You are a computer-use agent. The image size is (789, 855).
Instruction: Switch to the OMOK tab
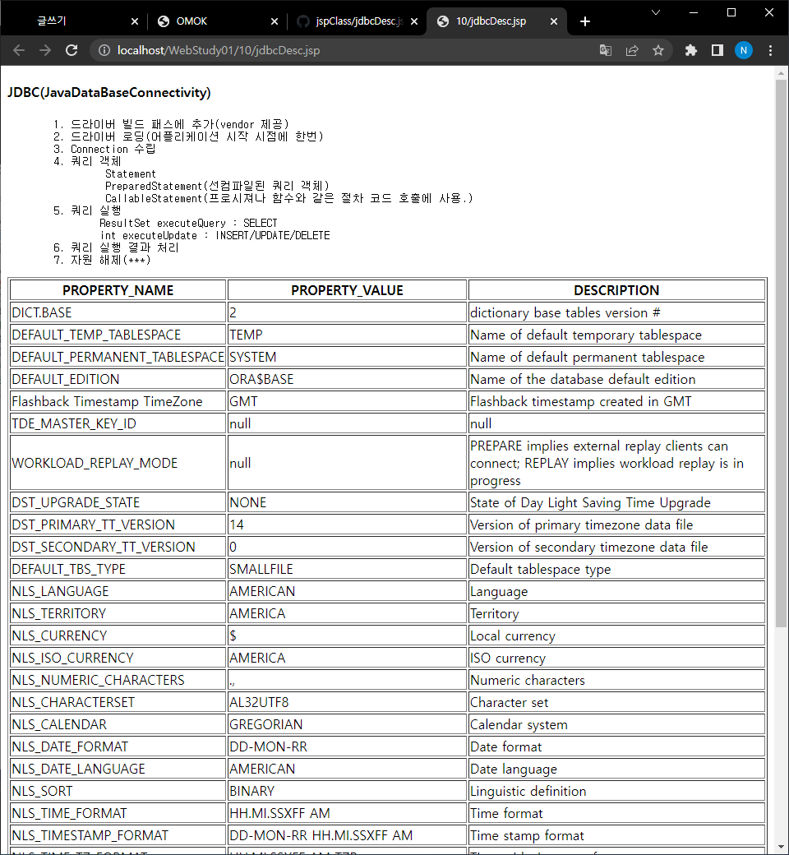(217, 21)
